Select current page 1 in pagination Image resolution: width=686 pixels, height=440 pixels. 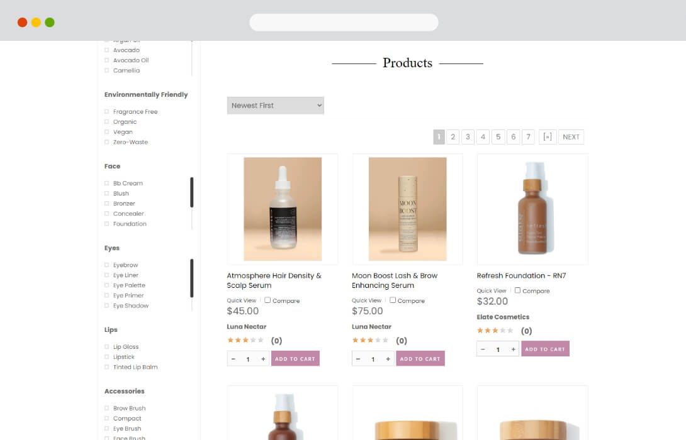439,137
